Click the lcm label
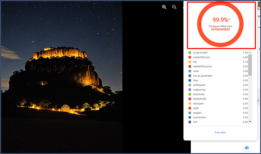The width and height of the screenshot is (261, 154). pyautogui.click(x=195, y=122)
